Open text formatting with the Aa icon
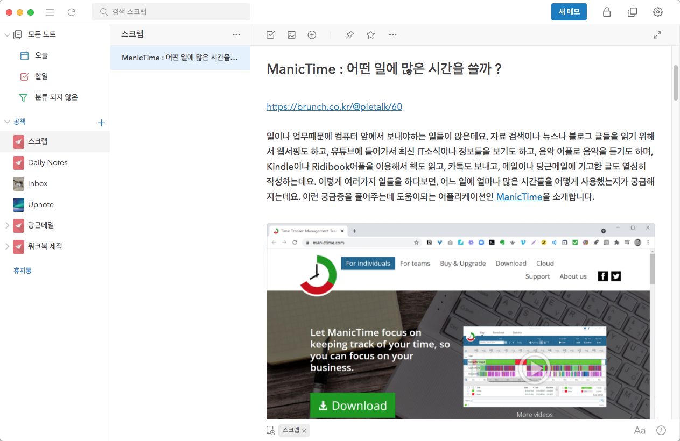 (640, 430)
